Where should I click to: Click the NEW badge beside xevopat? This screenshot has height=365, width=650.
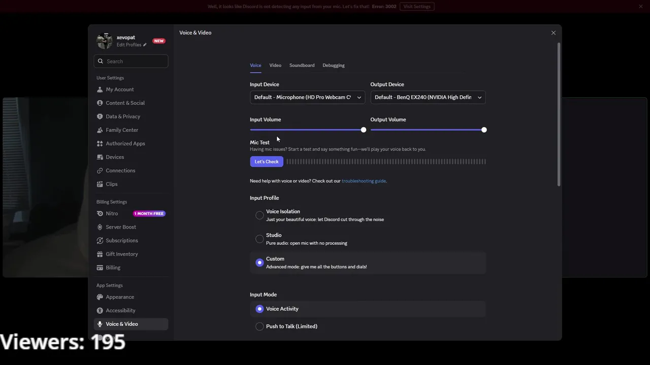pos(159,41)
